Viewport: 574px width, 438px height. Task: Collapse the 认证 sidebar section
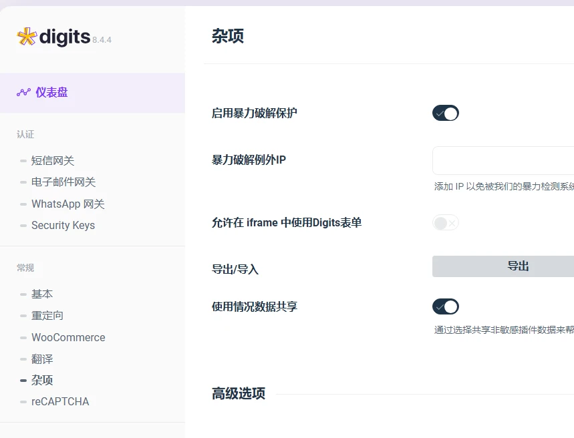[x=25, y=134]
